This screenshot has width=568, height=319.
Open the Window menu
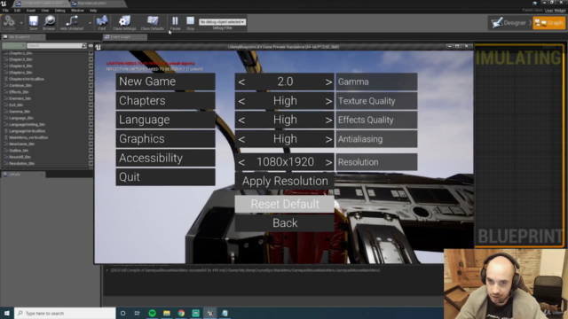pyautogui.click(x=77, y=11)
